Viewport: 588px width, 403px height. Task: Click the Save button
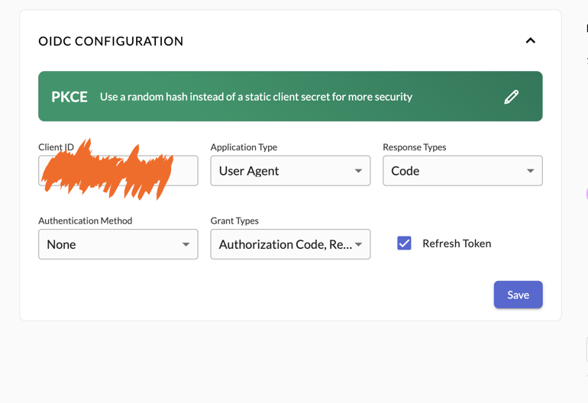click(518, 295)
